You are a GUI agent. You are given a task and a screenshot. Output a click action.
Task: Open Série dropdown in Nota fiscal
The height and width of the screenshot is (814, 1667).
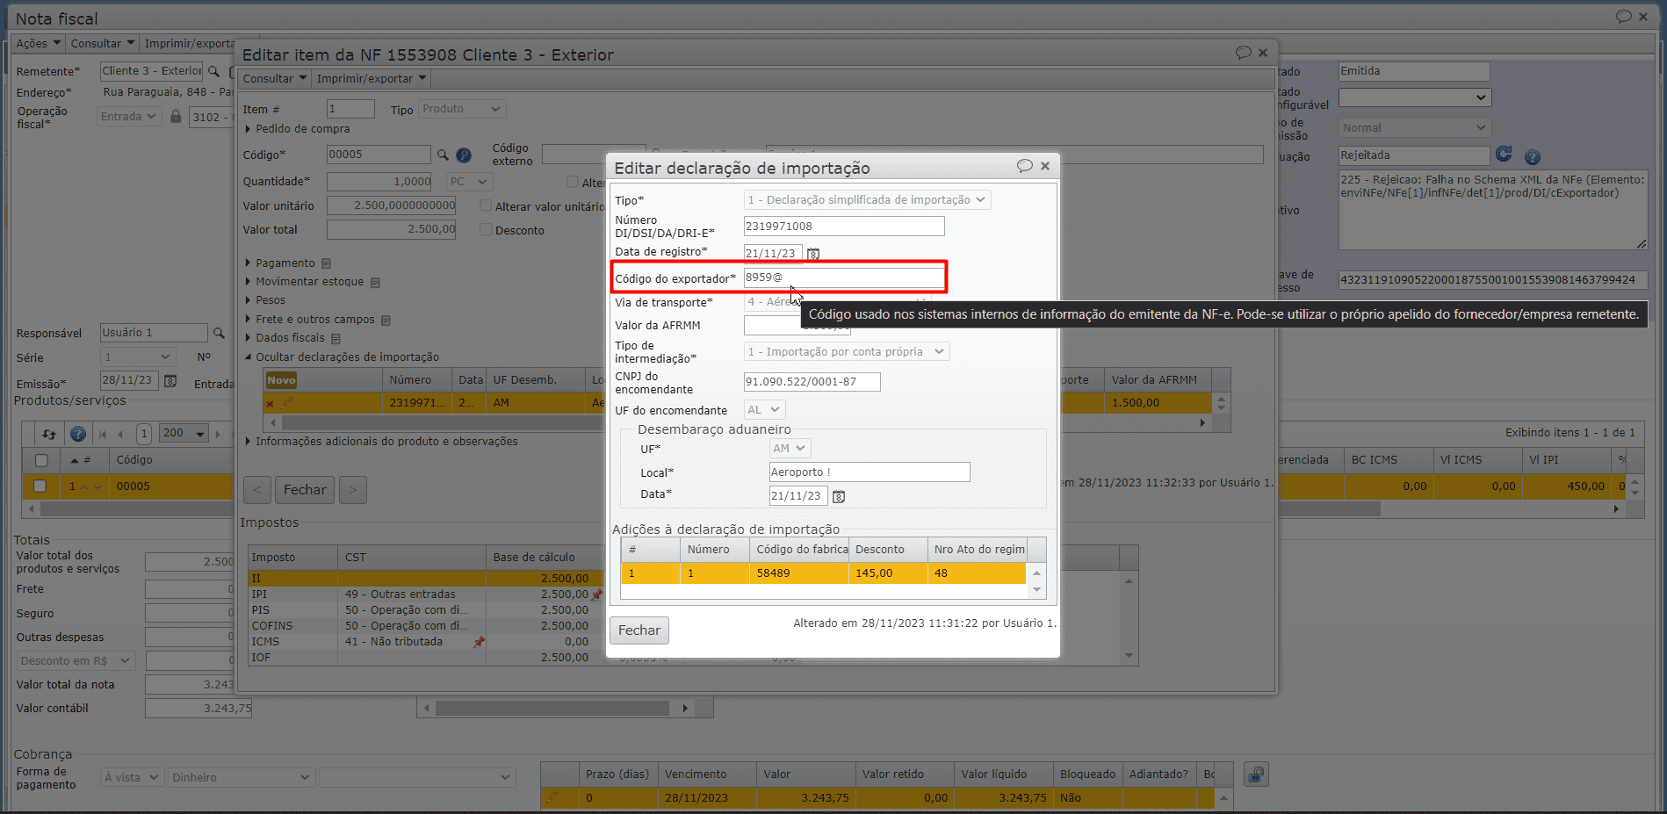[137, 357]
